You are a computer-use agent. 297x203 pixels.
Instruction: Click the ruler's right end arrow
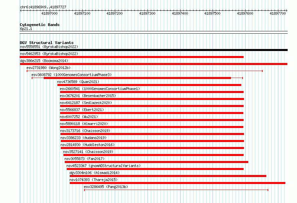287,11
